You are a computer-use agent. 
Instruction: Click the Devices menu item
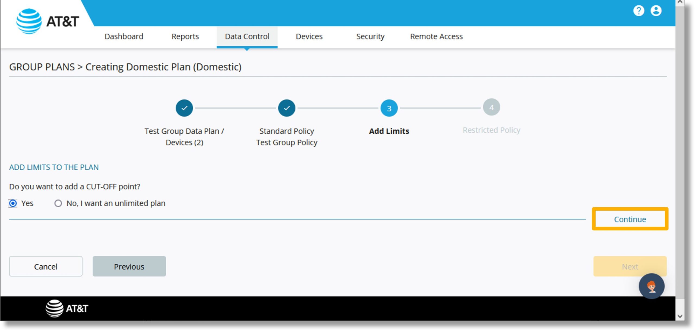(309, 36)
